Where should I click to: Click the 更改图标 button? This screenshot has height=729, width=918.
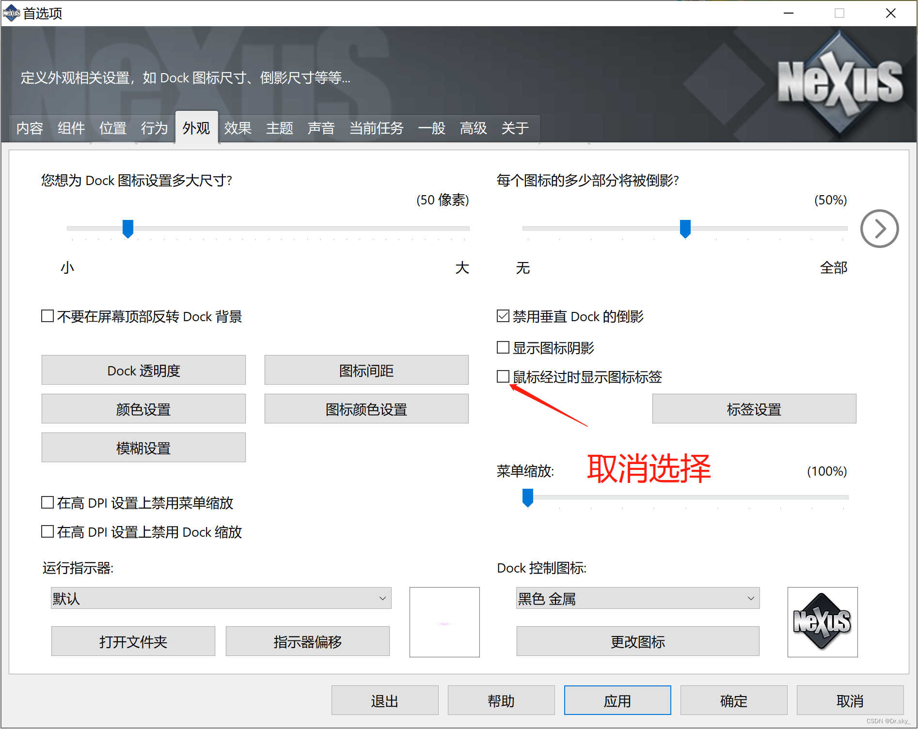click(638, 641)
